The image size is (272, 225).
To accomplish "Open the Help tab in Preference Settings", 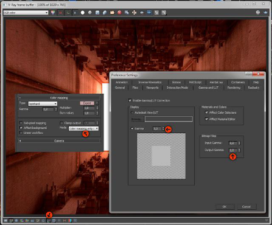I will point(256,82).
